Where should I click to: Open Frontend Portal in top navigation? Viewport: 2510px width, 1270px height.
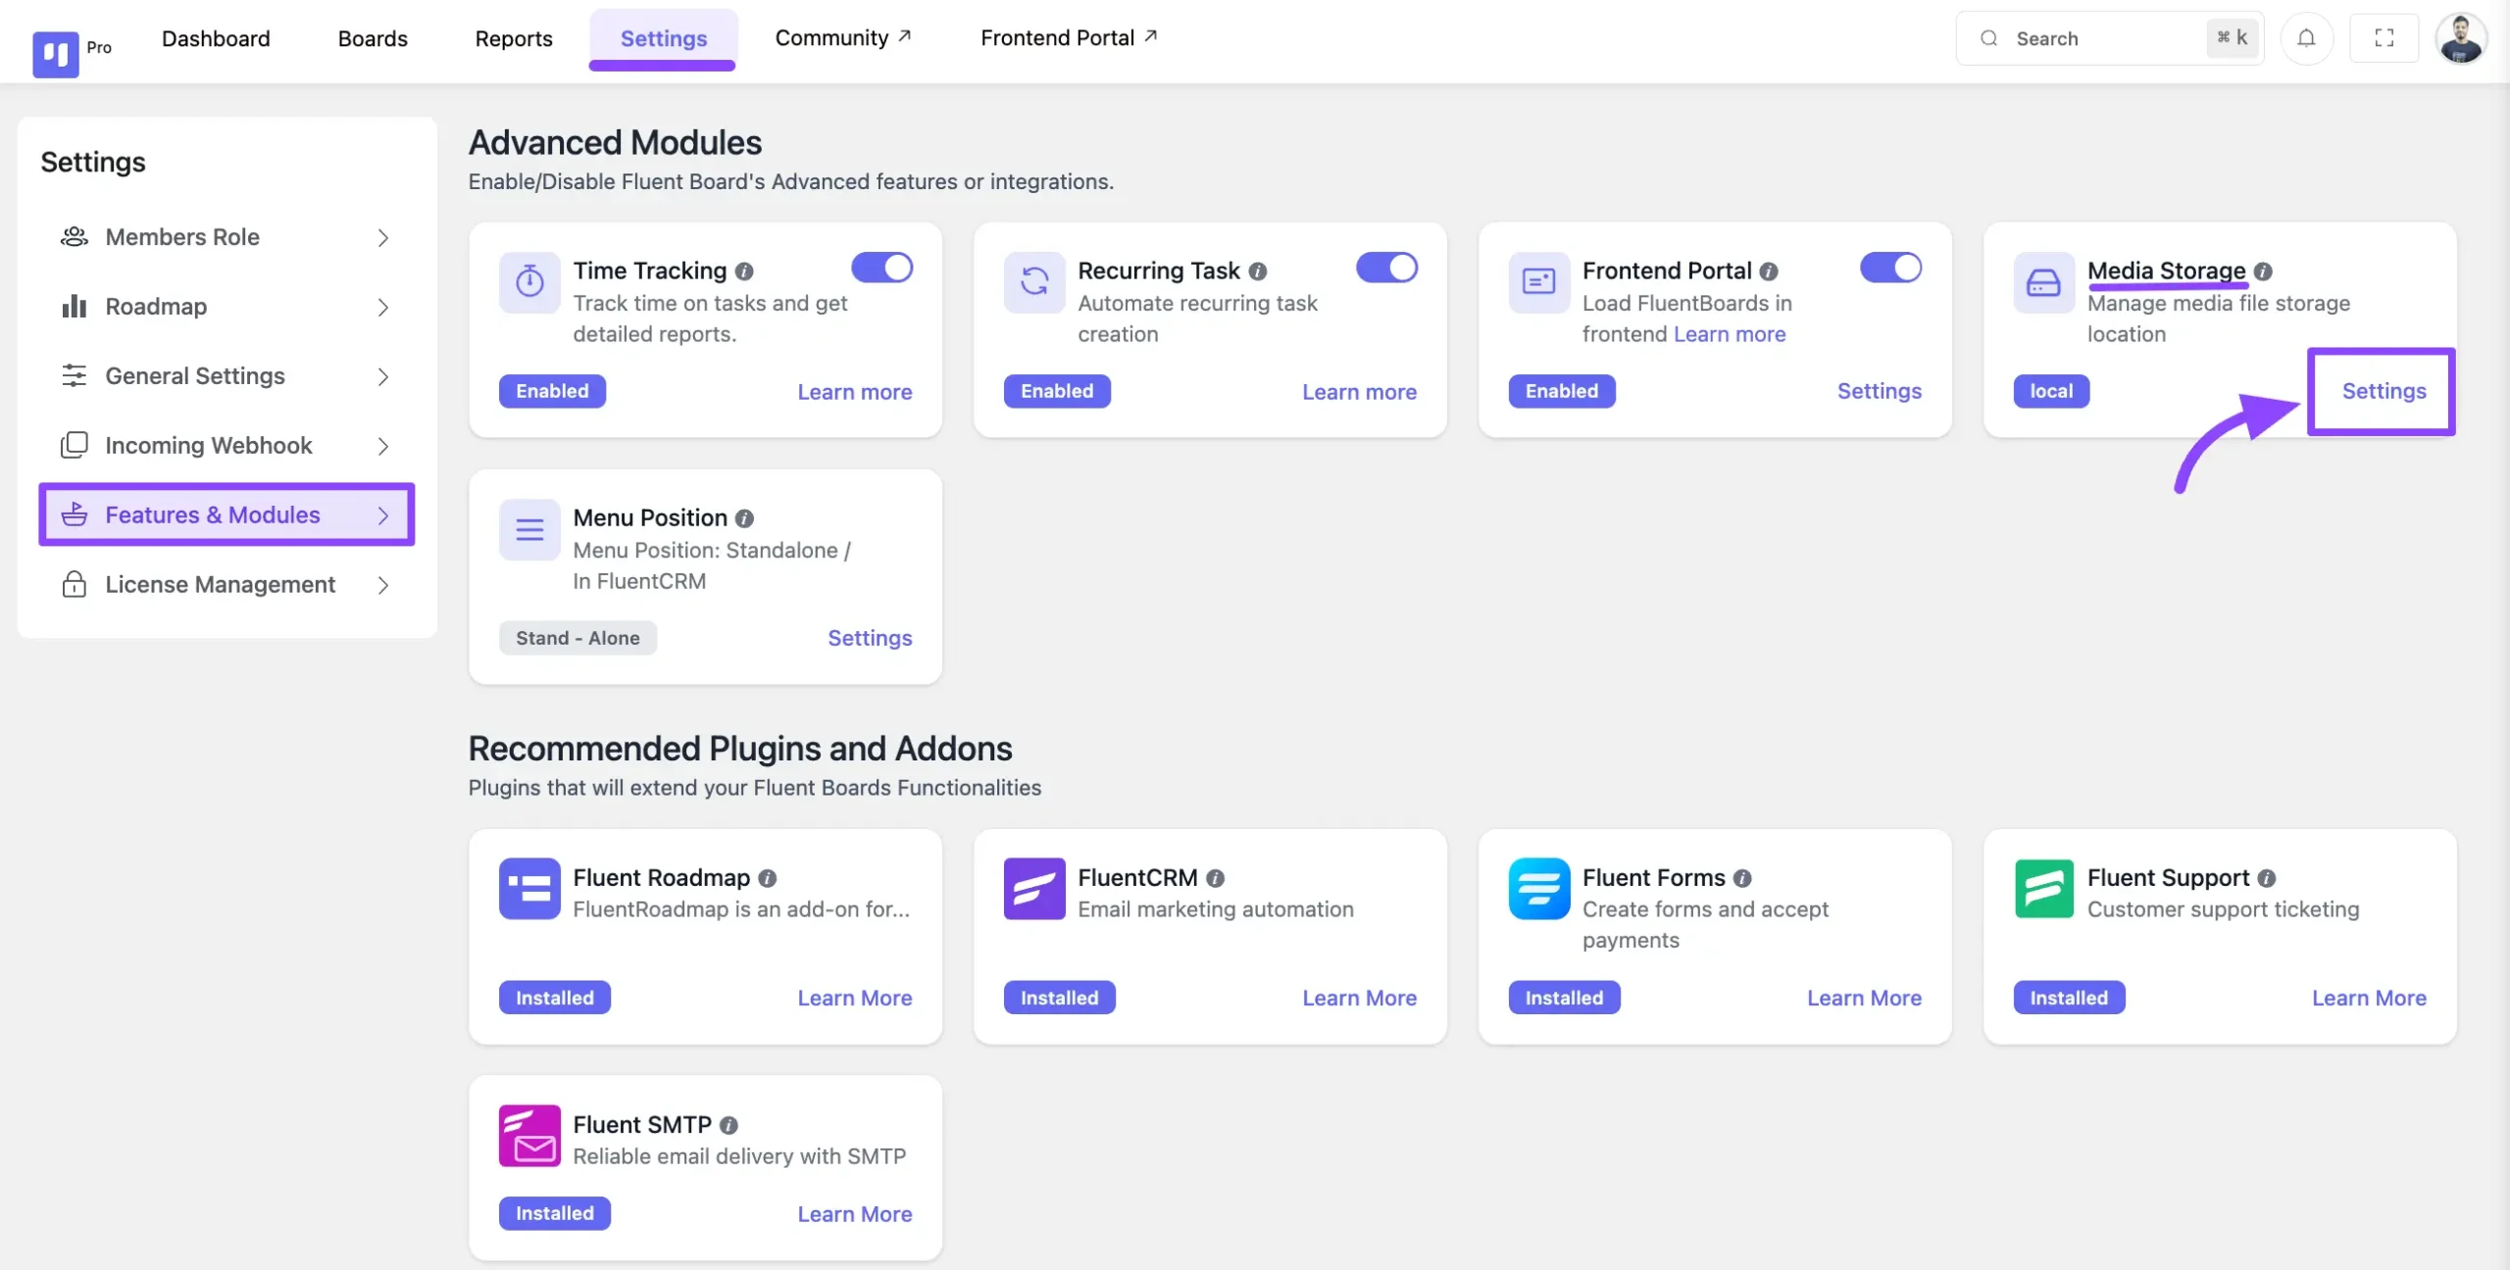click(x=1069, y=38)
